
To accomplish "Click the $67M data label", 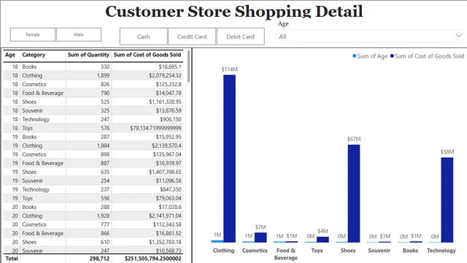I will 354,139.
